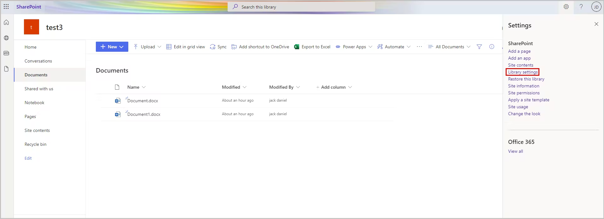
Task: Click the Word icon for Document1.docx
Action: (118, 114)
